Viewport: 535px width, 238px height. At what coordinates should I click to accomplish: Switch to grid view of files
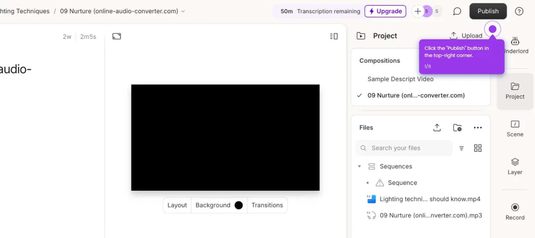coord(478,148)
